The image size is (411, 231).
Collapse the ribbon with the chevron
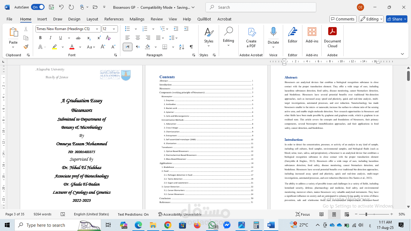point(402,54)
